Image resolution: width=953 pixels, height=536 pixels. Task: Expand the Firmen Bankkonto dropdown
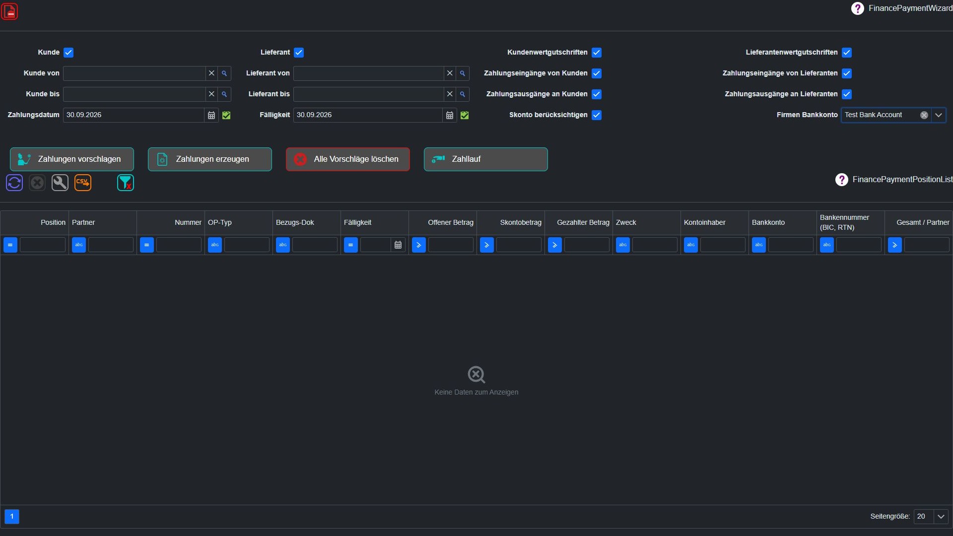pyautogui.click(x=939, y=115)
